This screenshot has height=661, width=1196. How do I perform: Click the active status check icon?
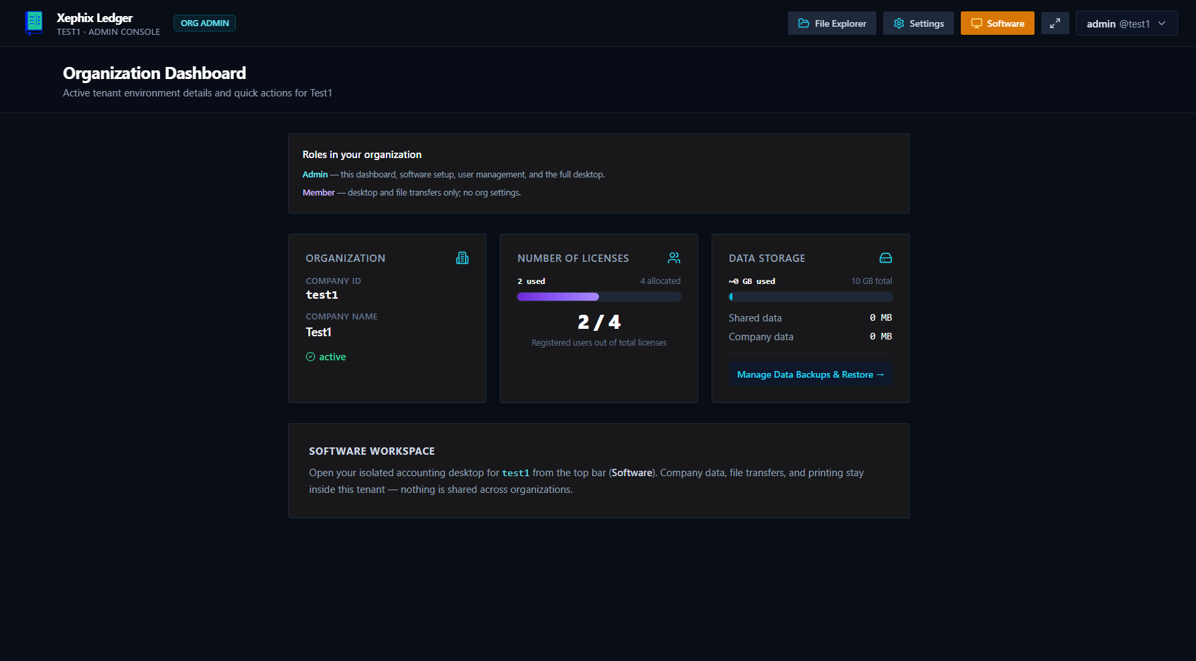click(310, 357)
